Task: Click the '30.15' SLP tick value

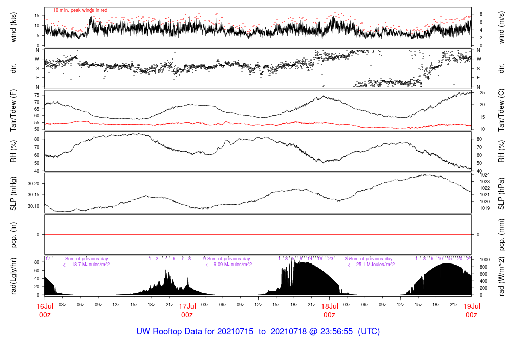Action: [33, 195]
